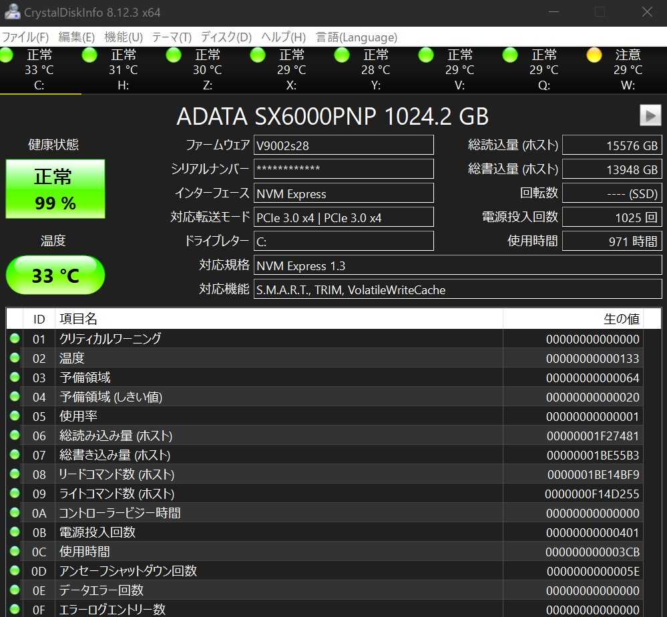Select the yellow caution status icon for W: drive
Image resolution: width=667 pixels, height=617 pixels.
tap(594, 55)
